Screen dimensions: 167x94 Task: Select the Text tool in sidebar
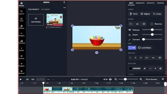(21, 20)
